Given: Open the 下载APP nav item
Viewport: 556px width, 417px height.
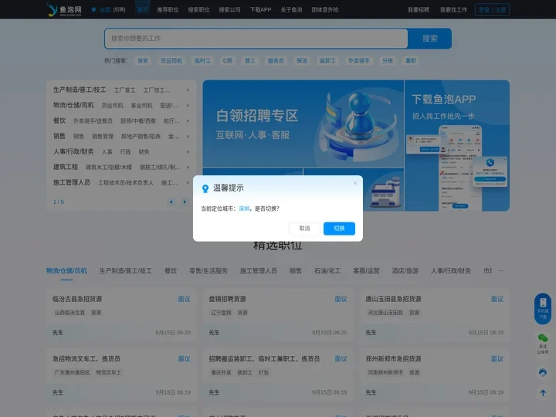Looking at the screenshot, I should coord(260,9).
